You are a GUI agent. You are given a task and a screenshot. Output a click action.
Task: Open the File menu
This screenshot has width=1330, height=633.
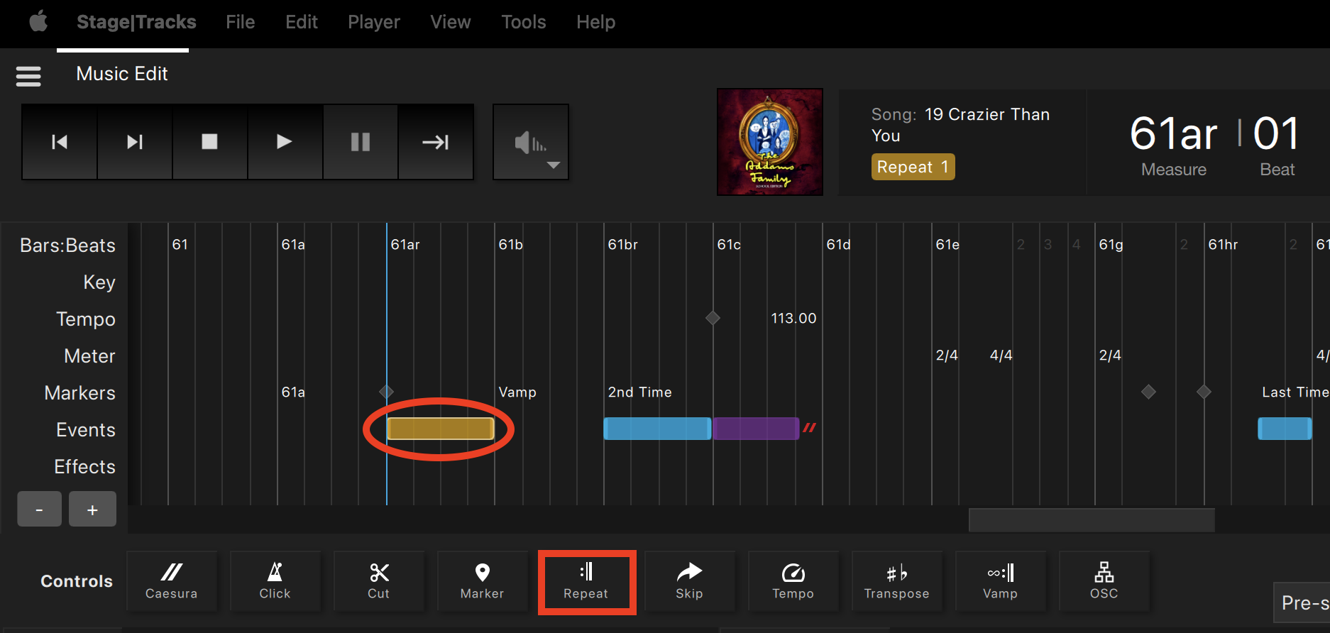pyautogui.click(x=240, y=22)
